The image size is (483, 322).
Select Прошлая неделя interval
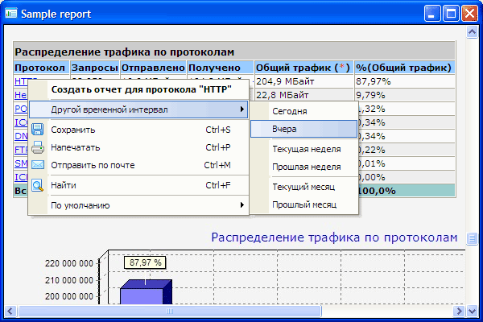(303, 167)
